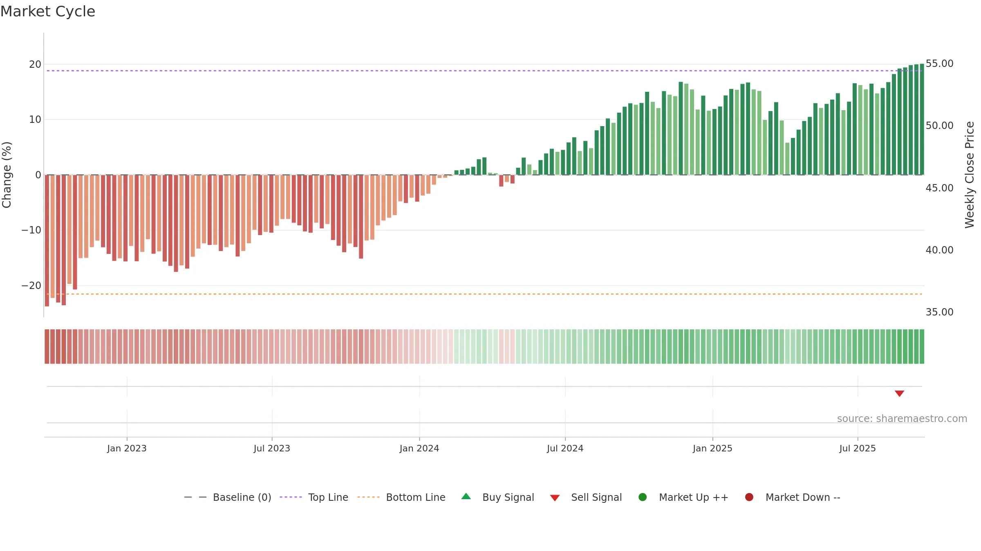This screenshot has width=981, height=551.
Task: Click the purple dotted Top Line legend sample
Action: click(x=291, y=497)
